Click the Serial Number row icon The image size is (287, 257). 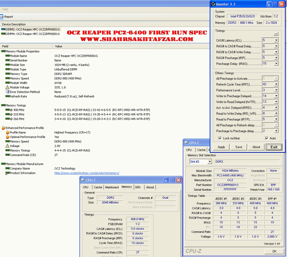(7, 60)
